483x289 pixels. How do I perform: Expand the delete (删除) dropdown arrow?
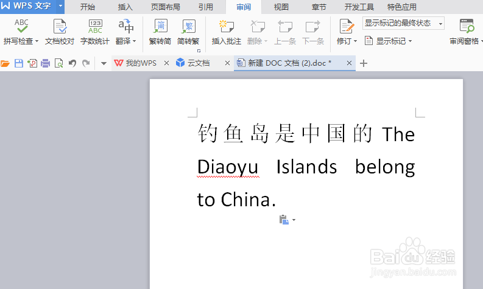tap(266, 41)
